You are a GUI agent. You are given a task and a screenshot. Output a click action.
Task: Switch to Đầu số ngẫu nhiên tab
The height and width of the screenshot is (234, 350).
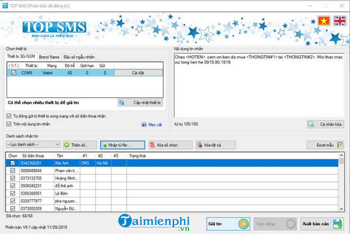pyautogui.click(x=79, y=56)
